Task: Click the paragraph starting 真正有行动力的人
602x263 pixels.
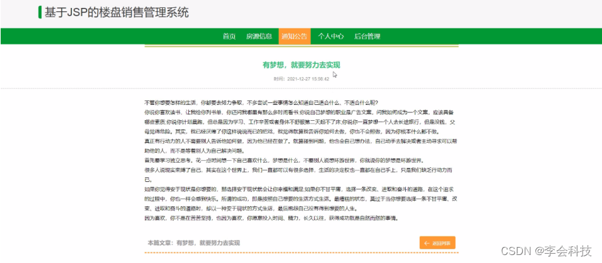Action: [301, 145]
